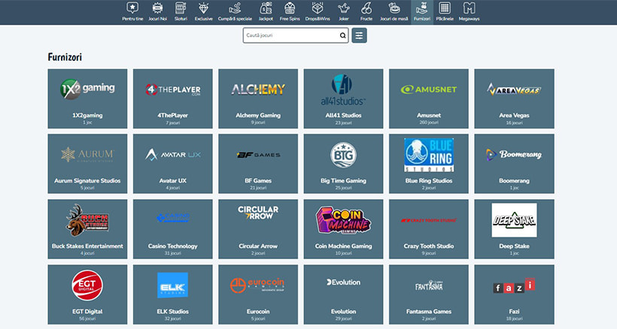Image resolution: width=617 pixels, height=329 pixels.
Task: Open the Avatar UX provider
Action: tap(173, 164)
